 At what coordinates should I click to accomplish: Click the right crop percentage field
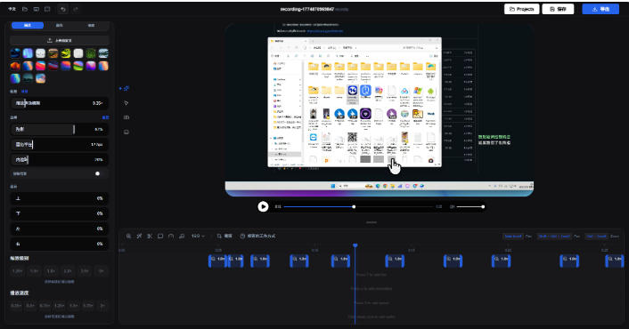point(60,244)
